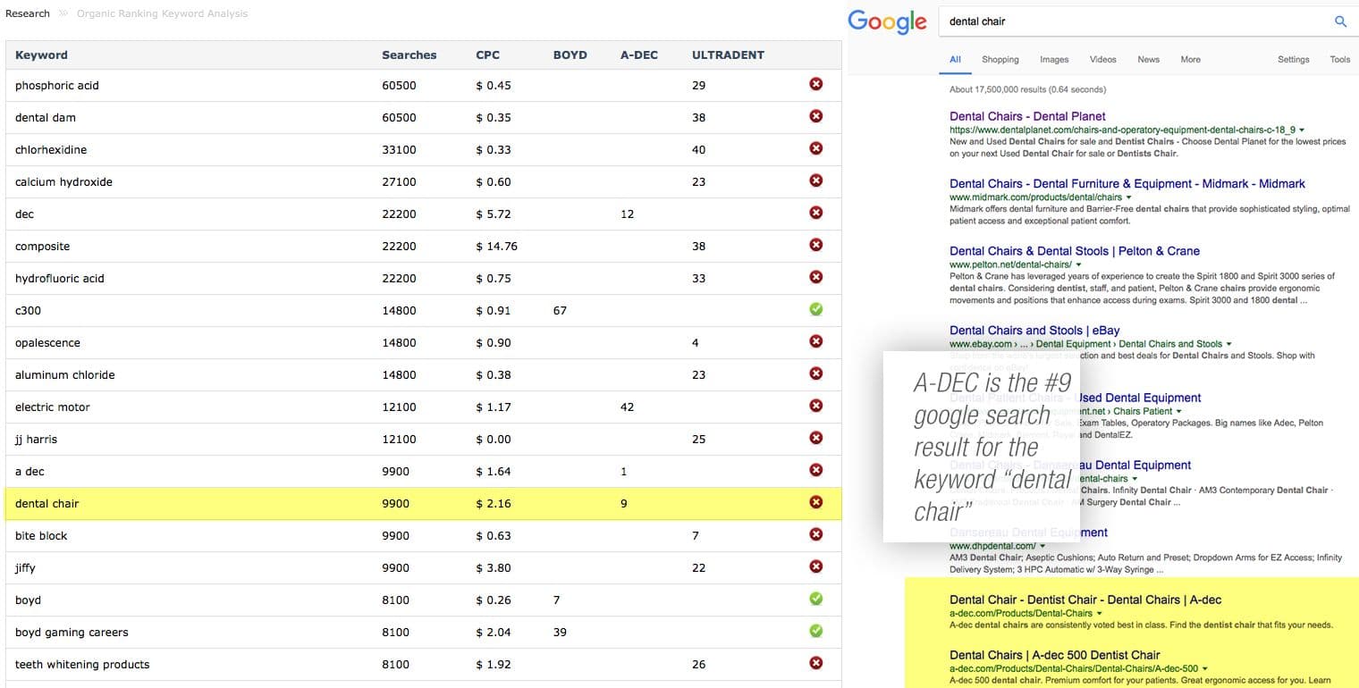Click the BOYD rank 67 cell for c300
1359x688 pixels.
(x=560, y=310)
